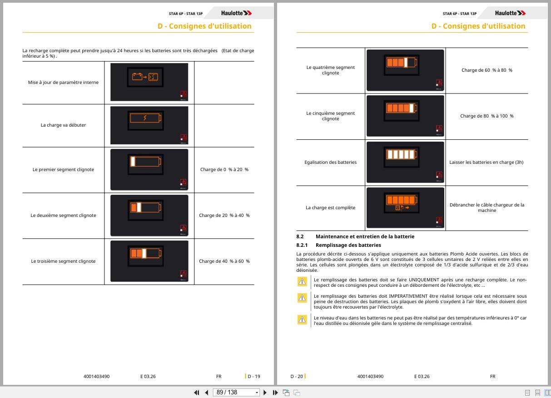This screenshot has width=551, height=398.
Task: Go to the first page
Action: pyautogui.click(x=197, y=393)
